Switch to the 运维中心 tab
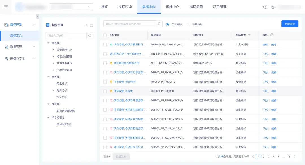Viewport: 305px width, 165px height. (172, 7)
